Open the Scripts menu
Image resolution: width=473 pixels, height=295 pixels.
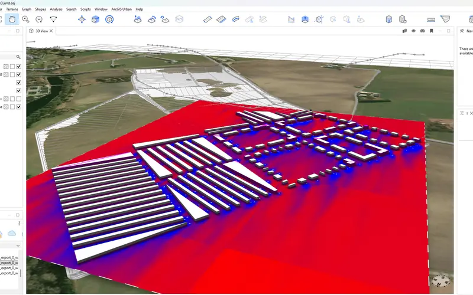pos(85,9)
